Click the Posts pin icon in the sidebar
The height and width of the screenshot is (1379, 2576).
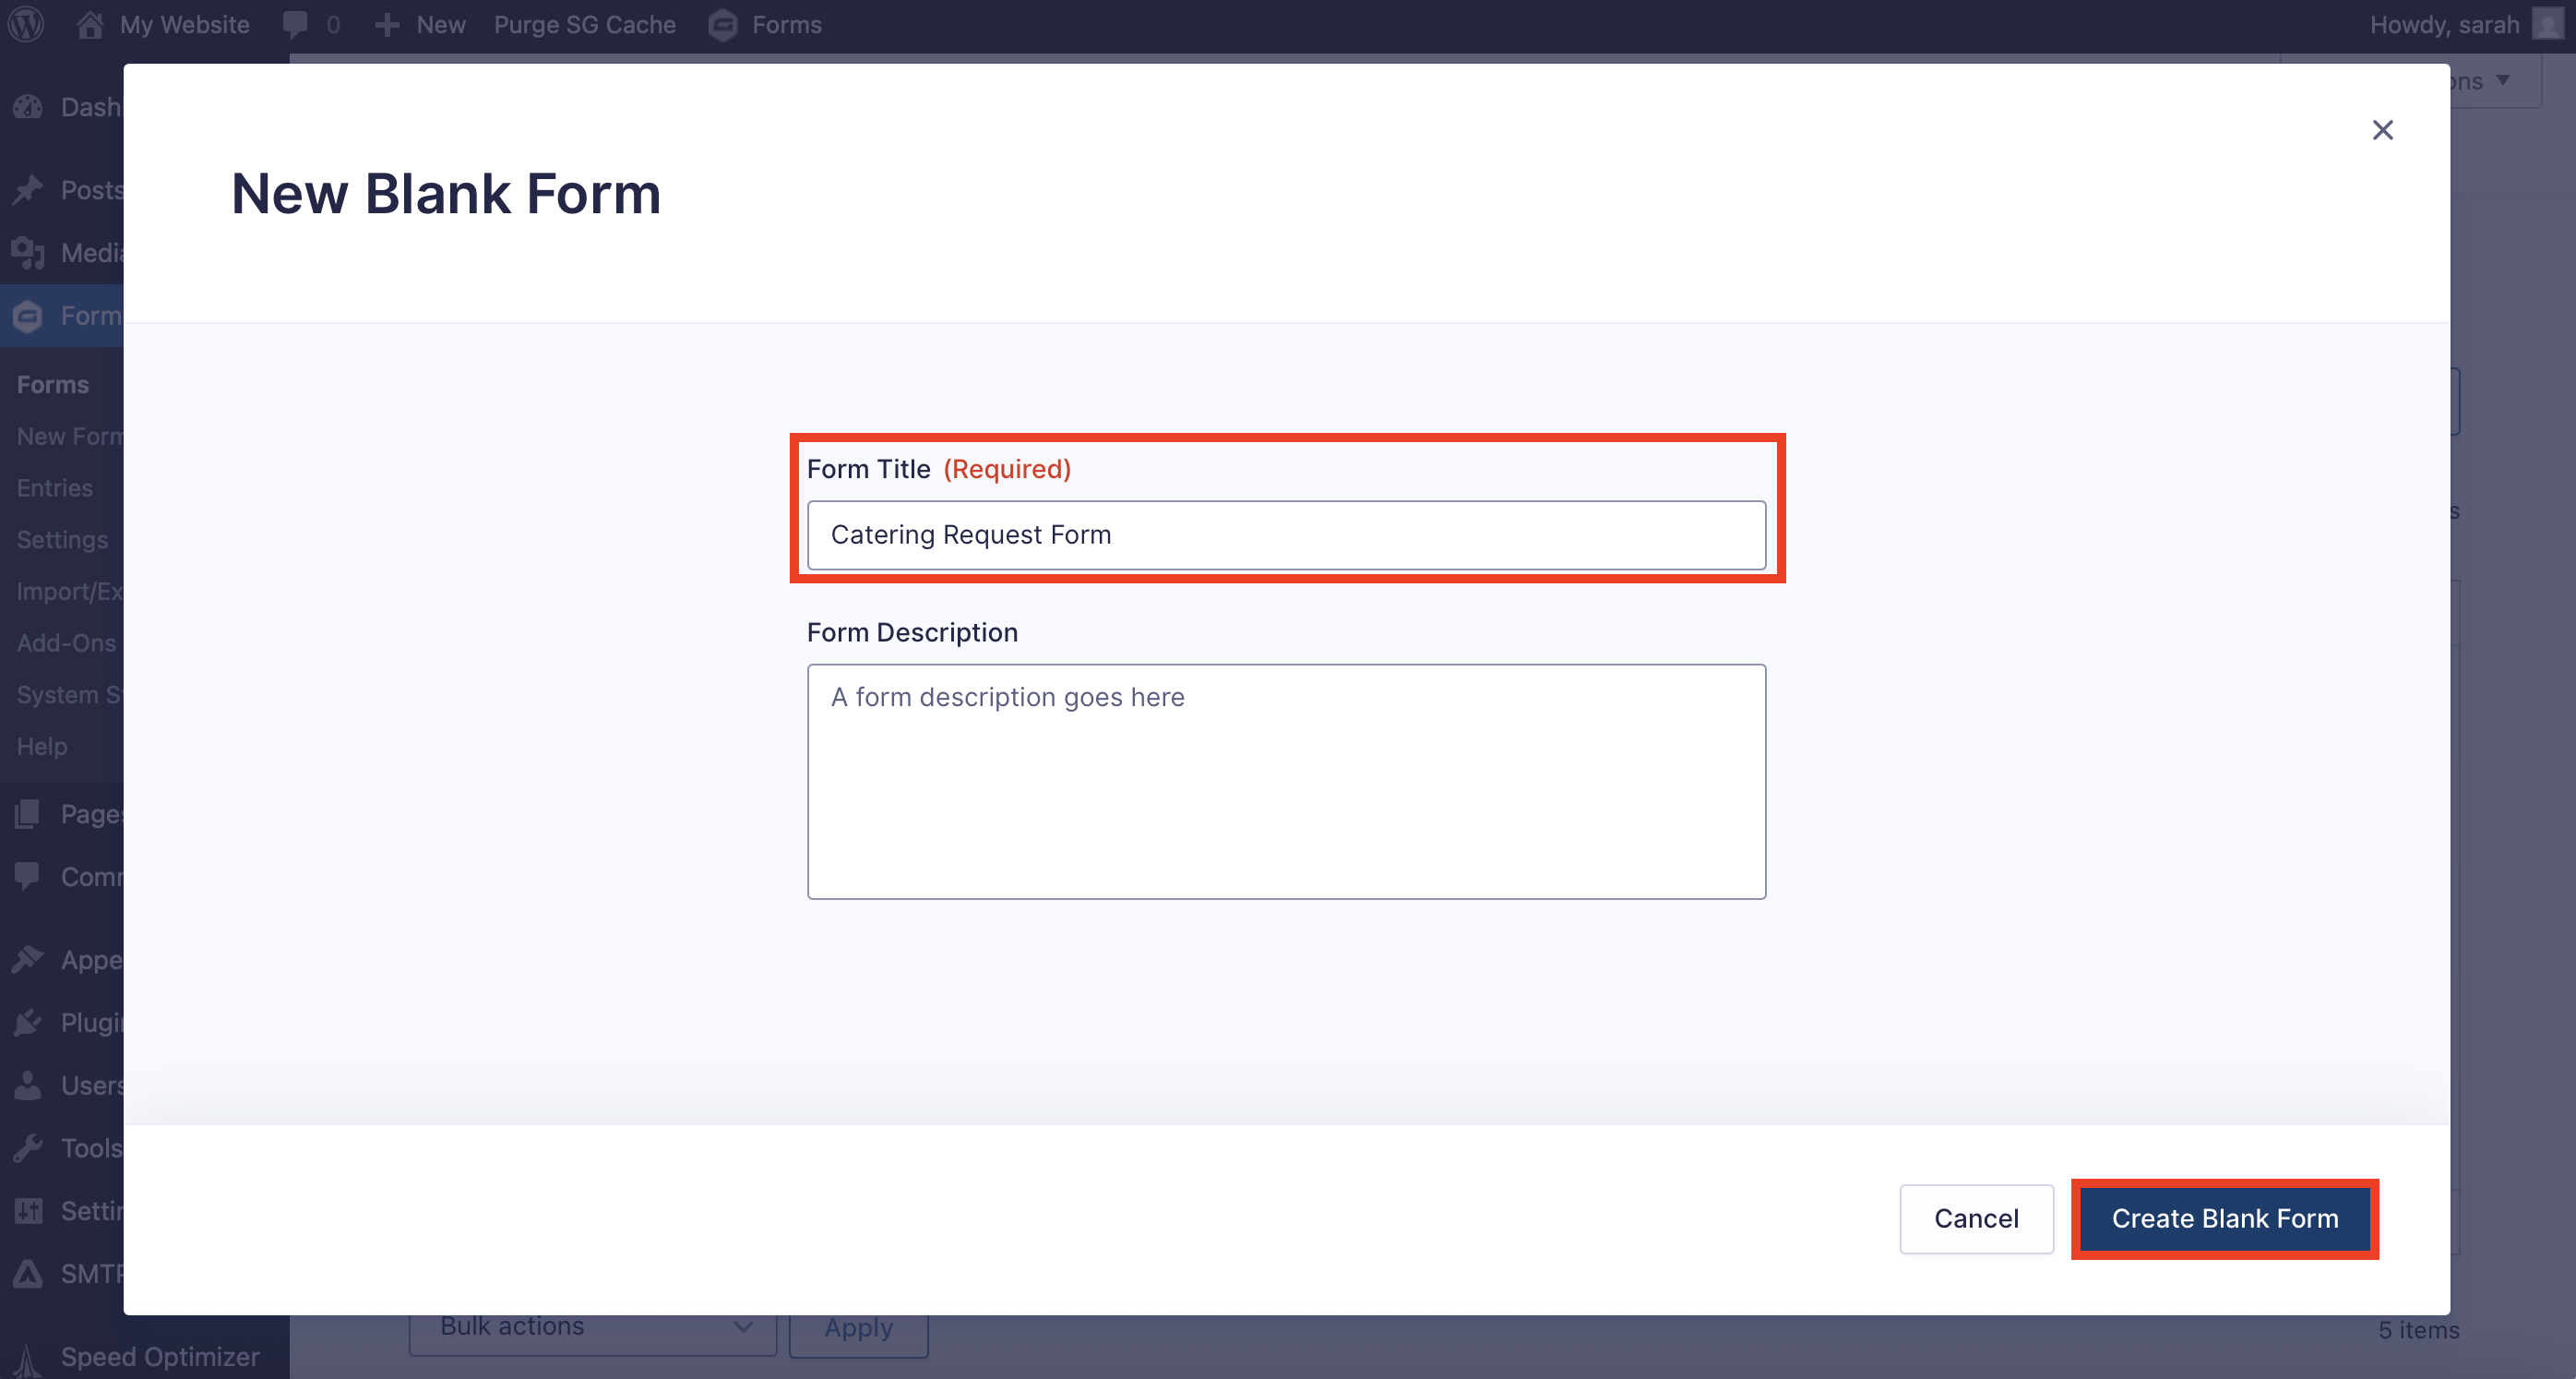click(28, 188)
